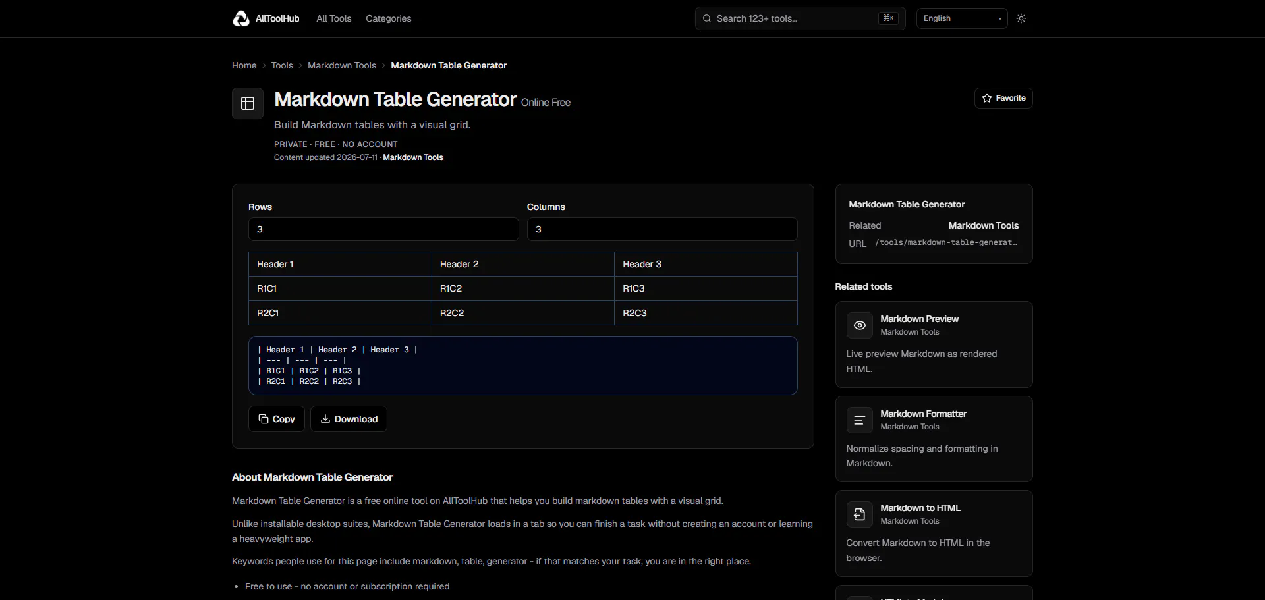This screenshot has width=1265, height=600.
Task: Open the English language dropdown
Action: click(962, 18)
